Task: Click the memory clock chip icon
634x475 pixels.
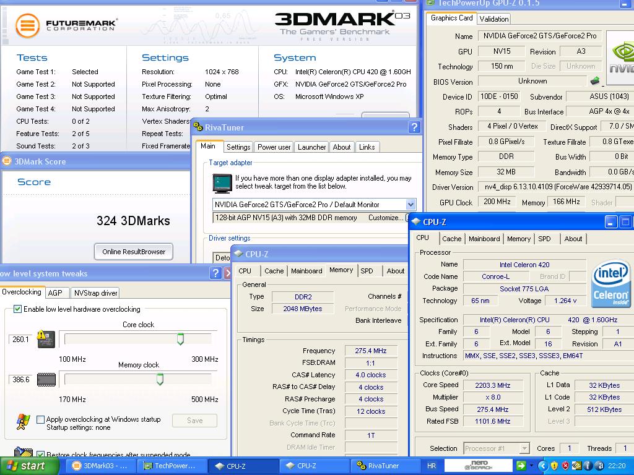Action: coord(46,380)
